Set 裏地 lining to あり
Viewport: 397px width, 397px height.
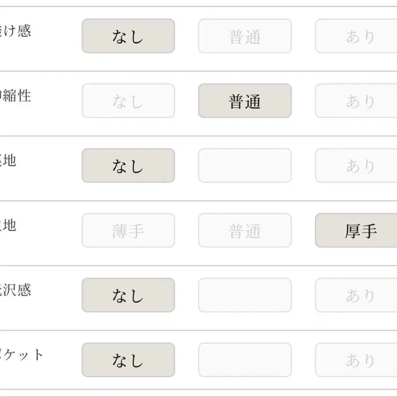(x=357, y=166)
